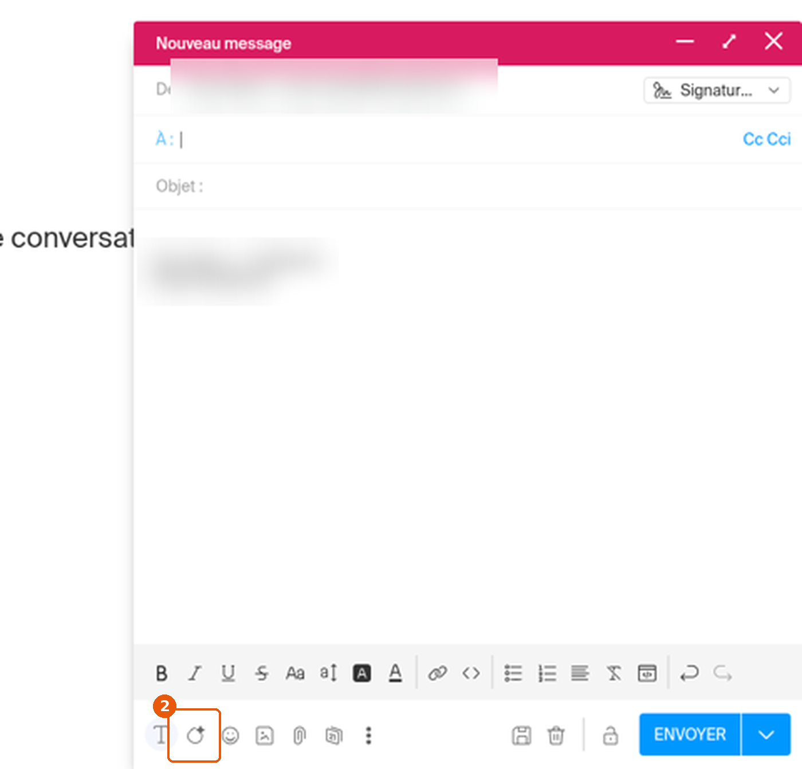Delete the draft with trash icon

[x=556, y=735]
